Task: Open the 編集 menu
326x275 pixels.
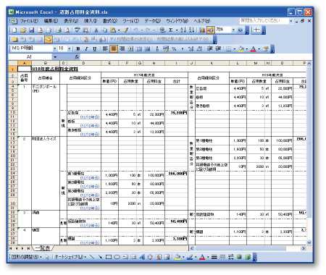Action: point(51,21)
